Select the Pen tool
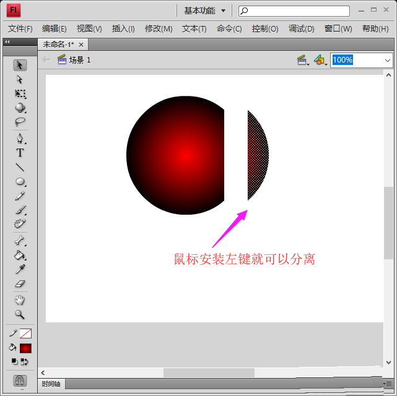The width and height of the screenshot is (397, 396). [x=20, y=139]
